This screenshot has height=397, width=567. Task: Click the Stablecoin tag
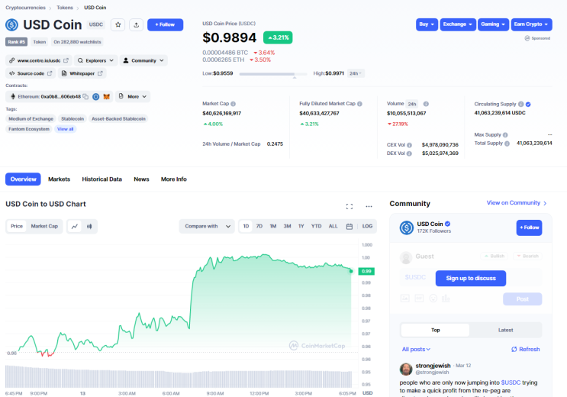(72, 118)
